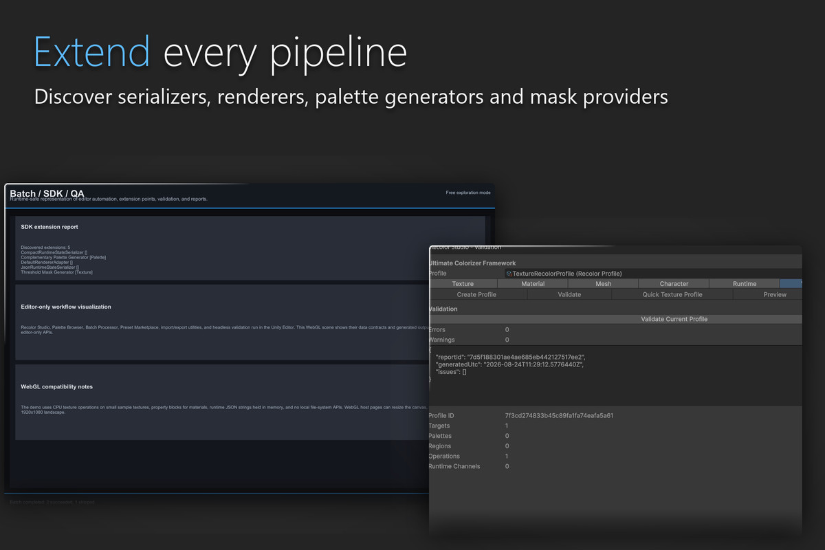Click Discovered extensions: 5 line
The height and width of the screenshot is (550, 825).
[45, 247]
